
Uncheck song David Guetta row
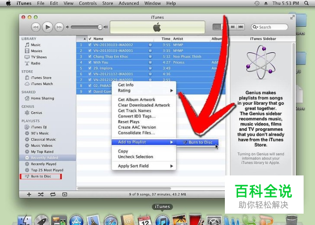[90, 91]
